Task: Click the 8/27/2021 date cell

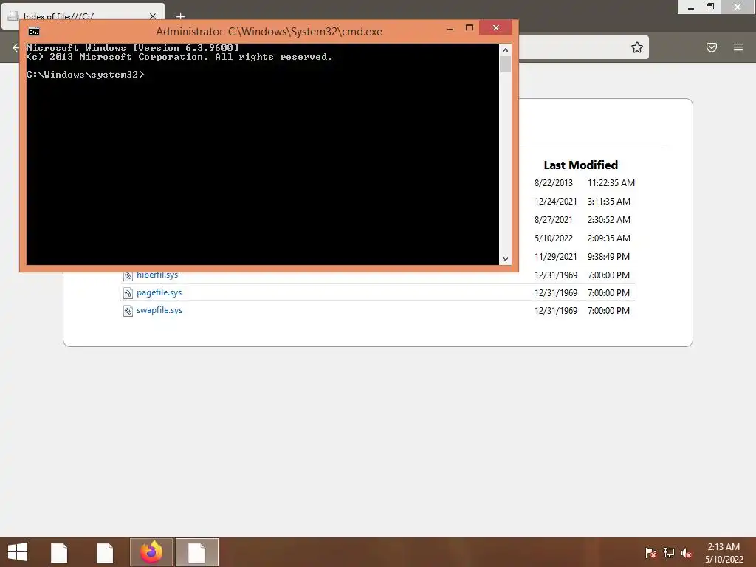Action: point(554,219)
